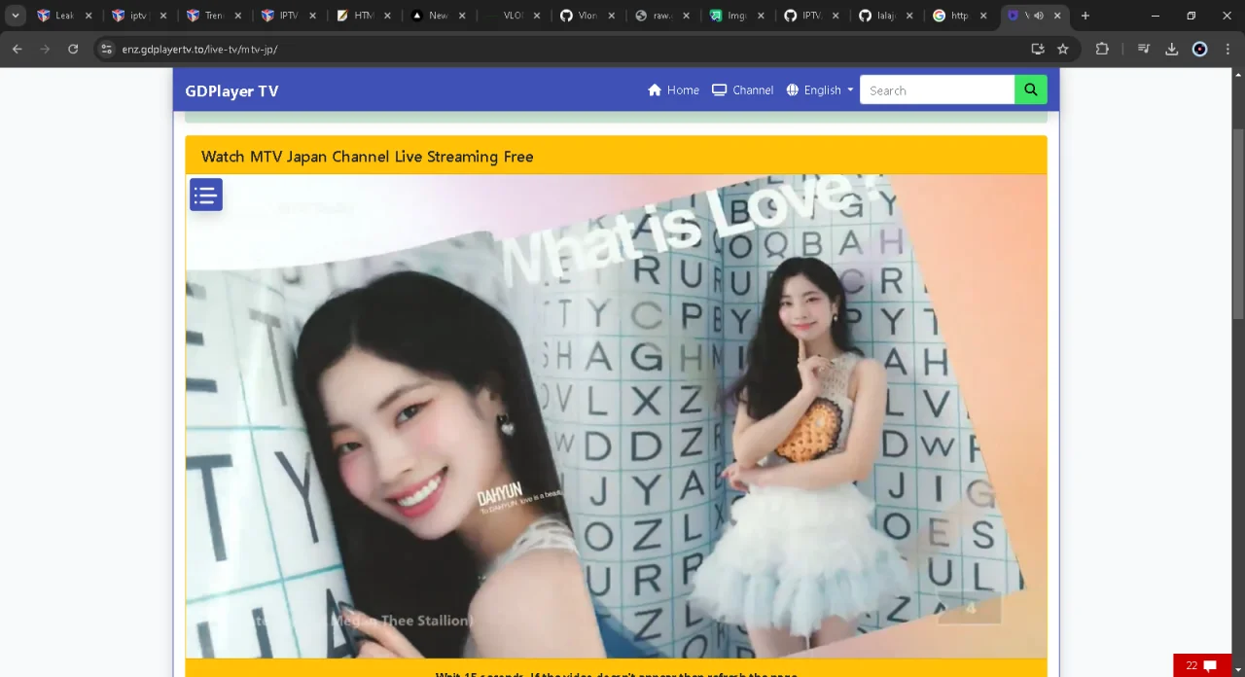Close the lalaj tab

tap(910, 16)
